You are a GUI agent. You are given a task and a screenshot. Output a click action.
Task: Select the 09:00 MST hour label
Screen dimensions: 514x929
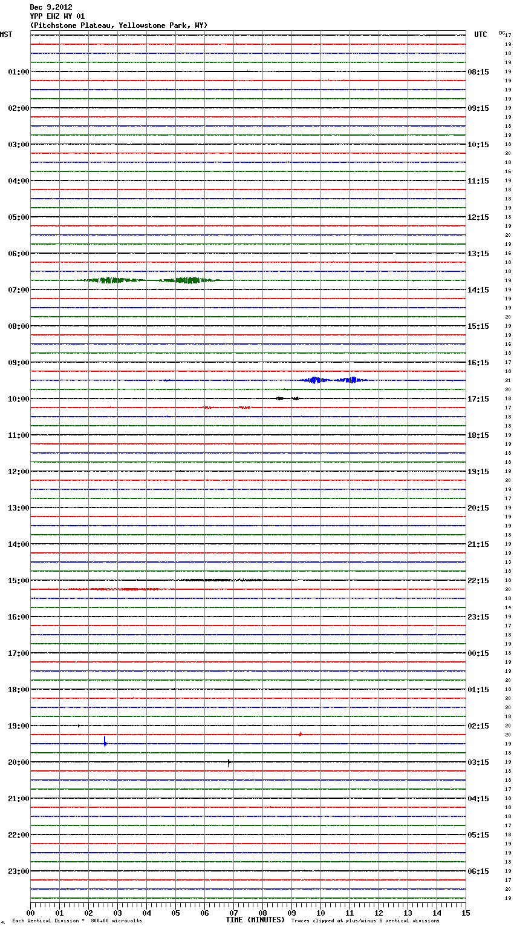click(x=19, y=363)
